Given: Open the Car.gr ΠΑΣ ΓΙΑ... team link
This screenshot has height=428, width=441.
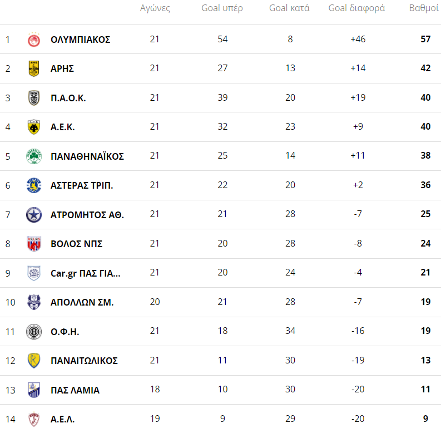Looking at the screenshot, I should pos(85,273).
